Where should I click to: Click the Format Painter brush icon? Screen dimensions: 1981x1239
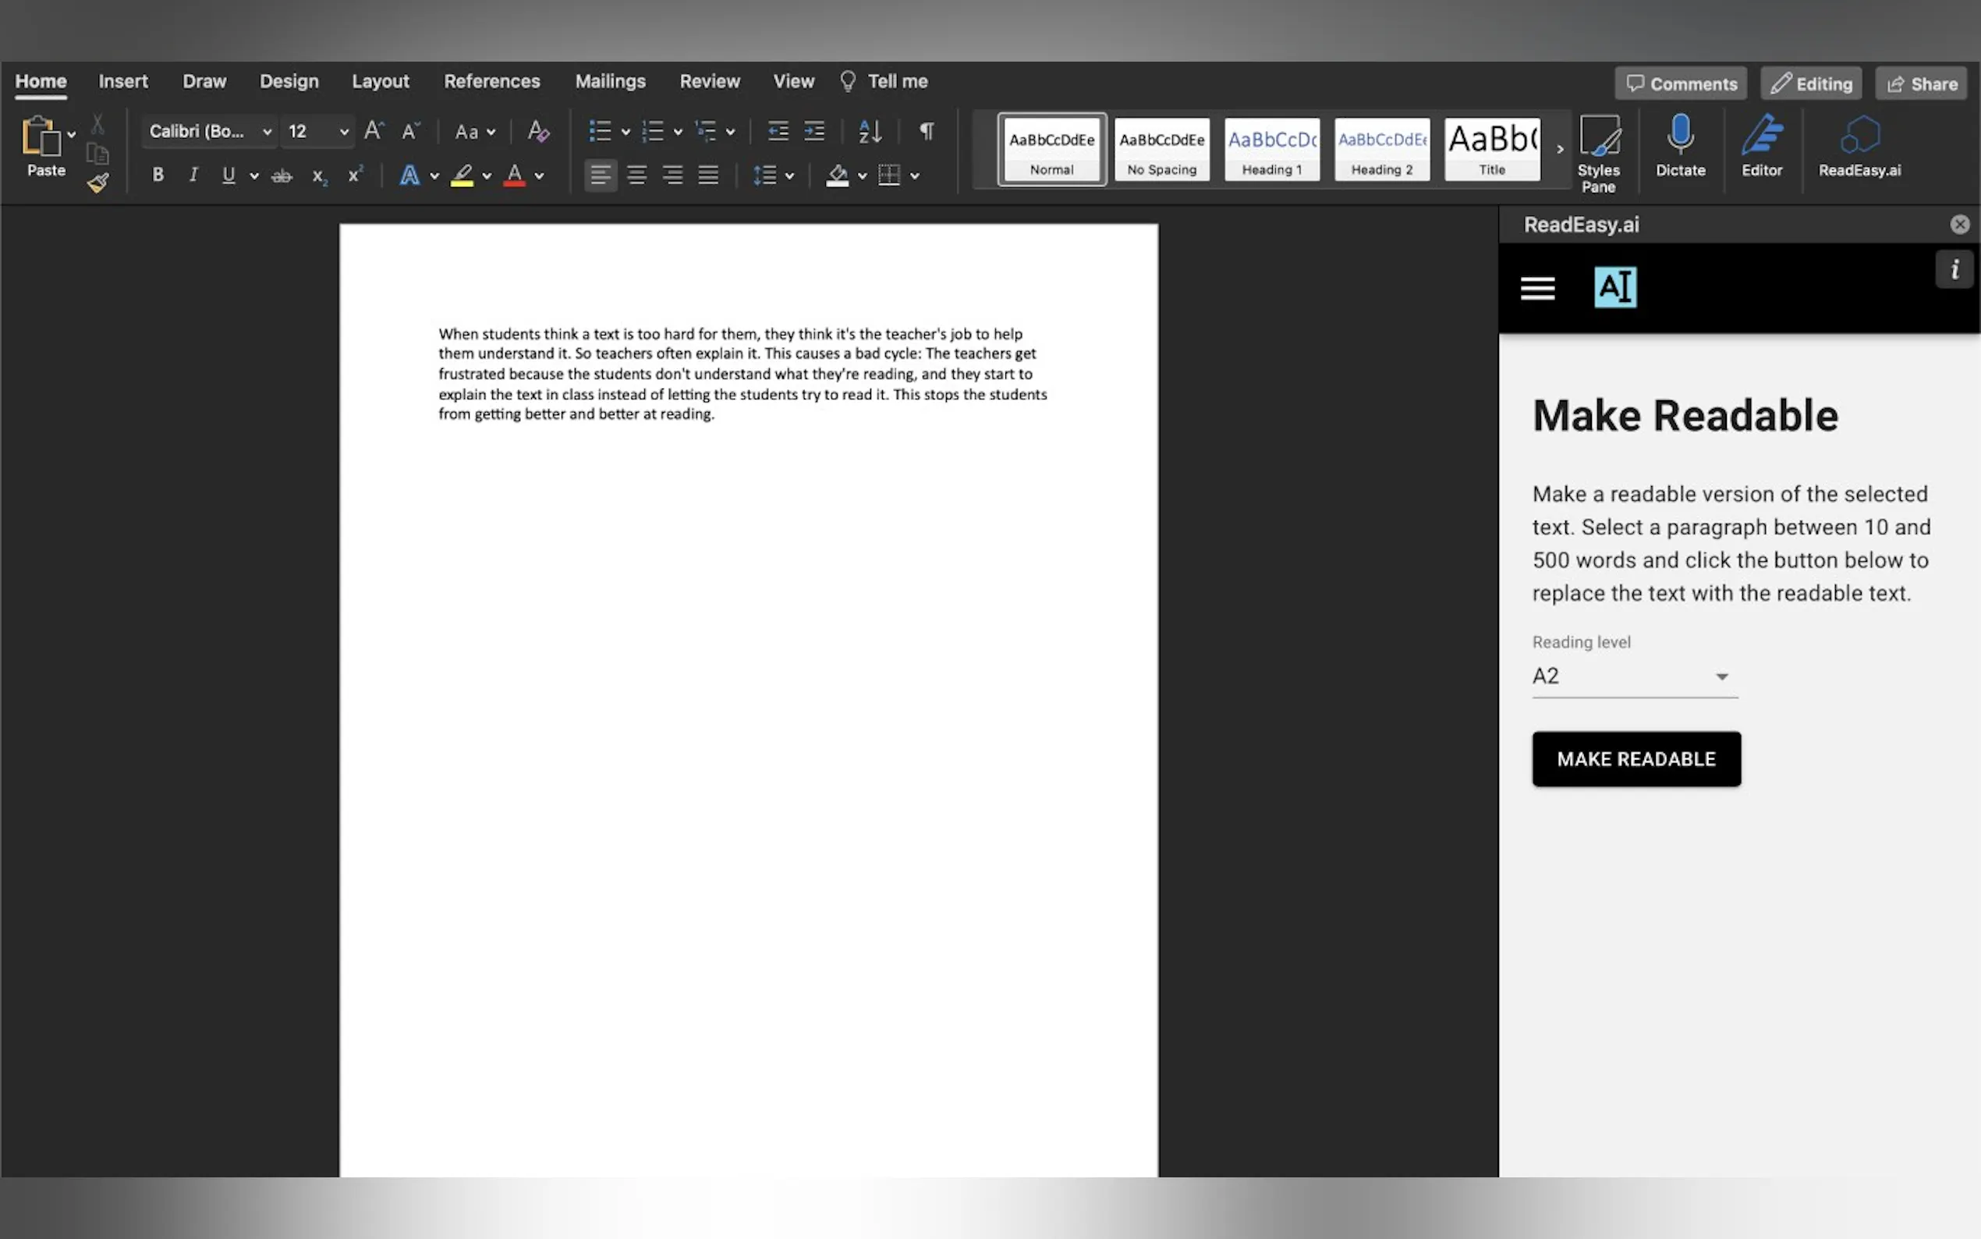point(97,183)
